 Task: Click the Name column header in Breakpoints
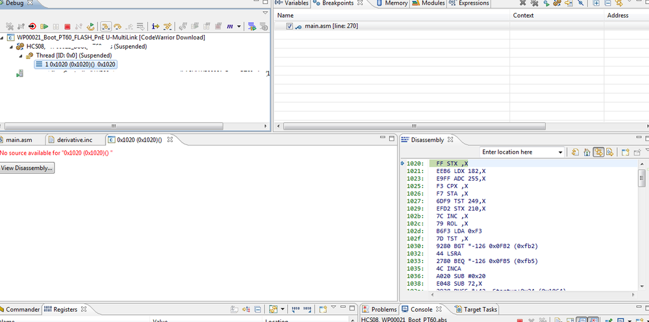point(392,16)
